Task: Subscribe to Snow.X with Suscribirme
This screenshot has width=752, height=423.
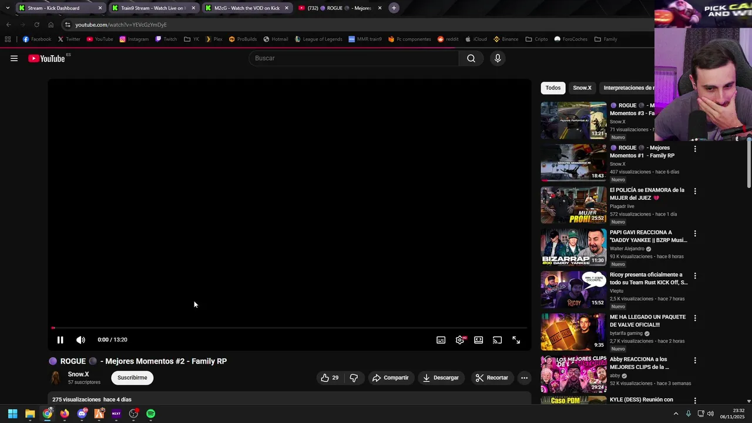Action: tap(132, 378)
